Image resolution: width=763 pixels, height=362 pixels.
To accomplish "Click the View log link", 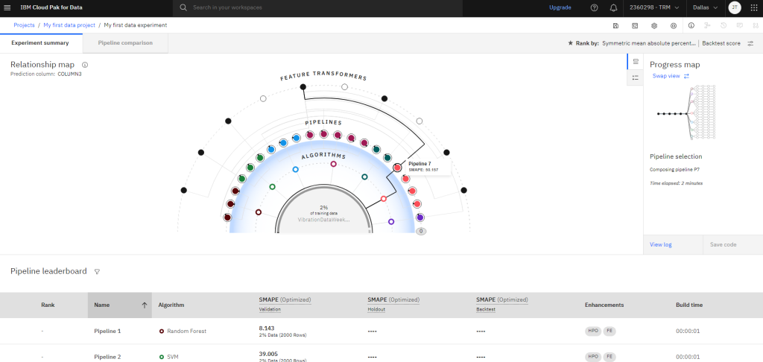I will 660,244.
